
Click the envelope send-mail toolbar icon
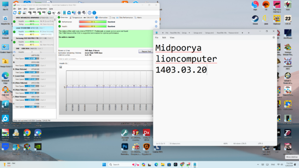click(69, 13)
